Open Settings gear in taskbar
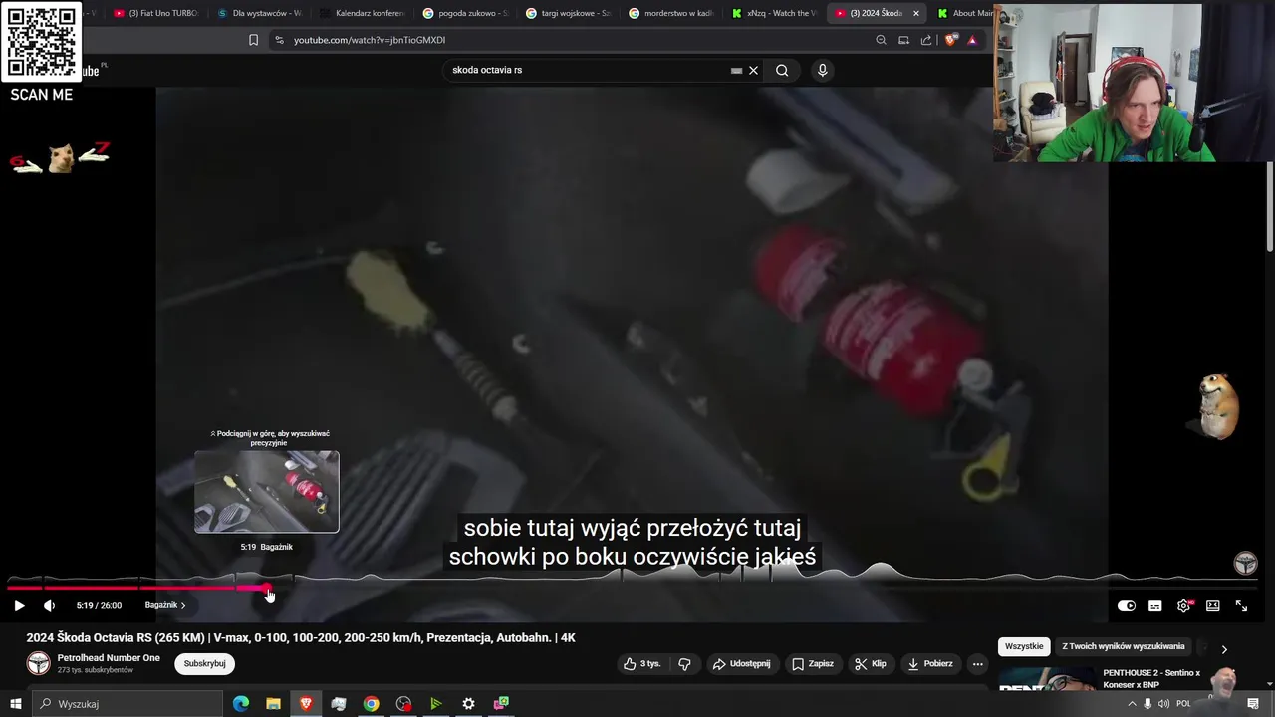The image size is (1275, 717). (x=468, y=704)
